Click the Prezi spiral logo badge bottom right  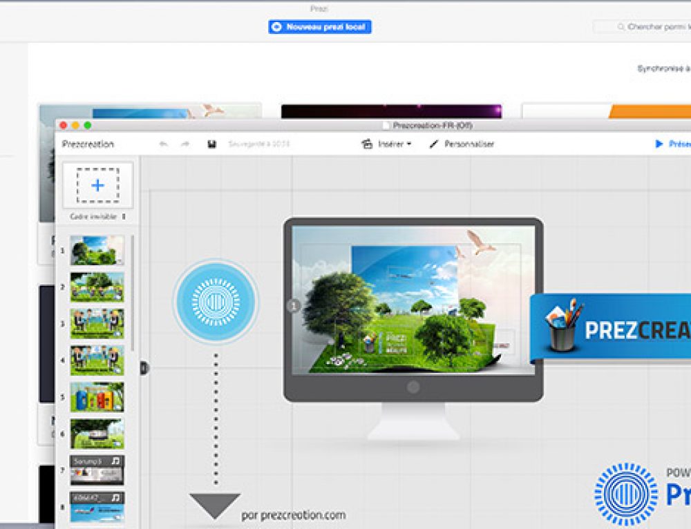click(625, 494)
